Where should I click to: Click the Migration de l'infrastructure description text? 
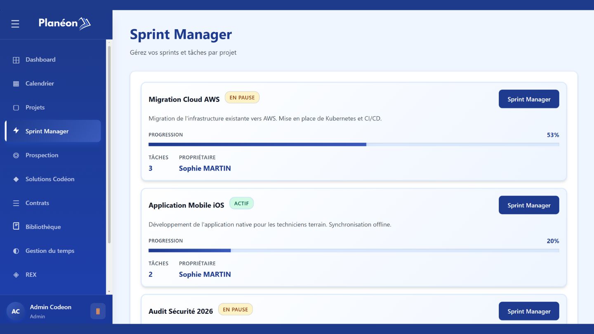[x=265, y=118]
